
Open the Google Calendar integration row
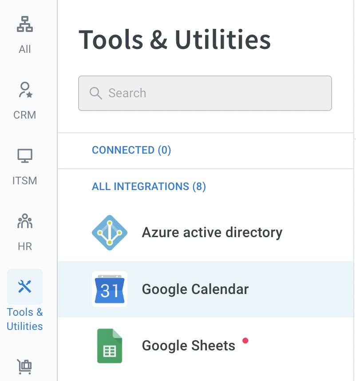[x=206, y=289]
